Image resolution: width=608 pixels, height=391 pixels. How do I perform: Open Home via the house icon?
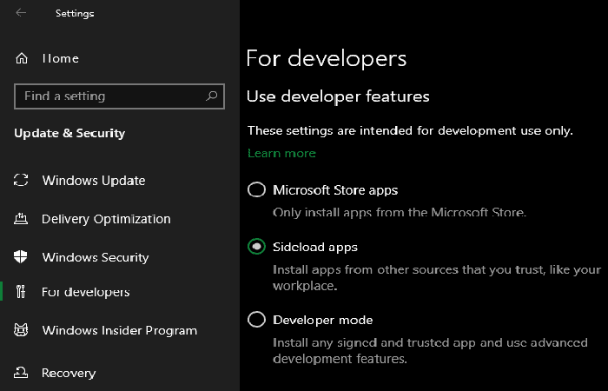(x=22, y=58)
